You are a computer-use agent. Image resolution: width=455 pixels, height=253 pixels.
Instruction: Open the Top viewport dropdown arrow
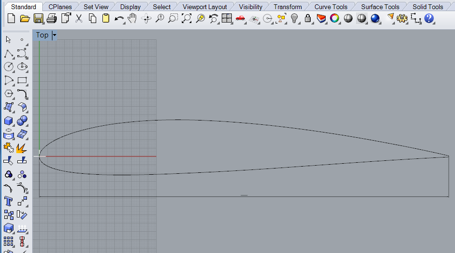pos(54,35)
